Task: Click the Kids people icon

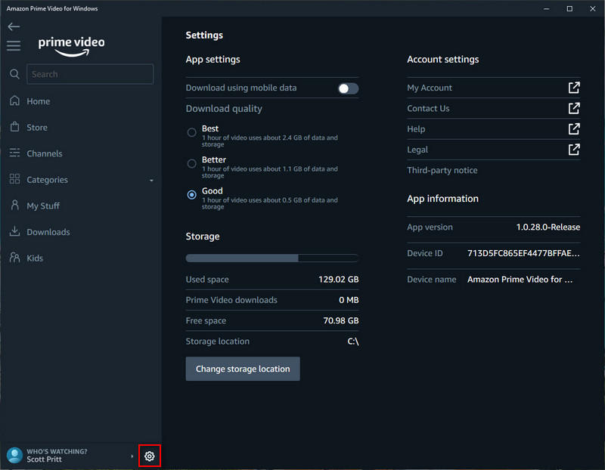Action: 14,257
